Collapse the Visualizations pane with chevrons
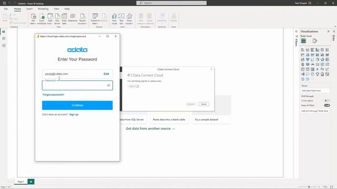This screenshot has height=189, width=337. (x=328, y=31)
